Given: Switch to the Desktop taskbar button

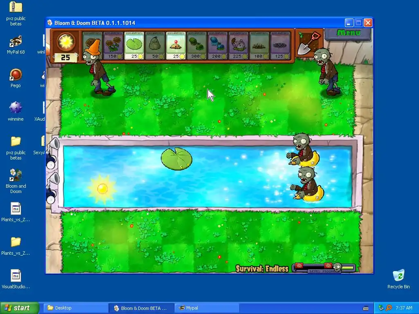Looking at the screenshot, I should tap(75, 308).
